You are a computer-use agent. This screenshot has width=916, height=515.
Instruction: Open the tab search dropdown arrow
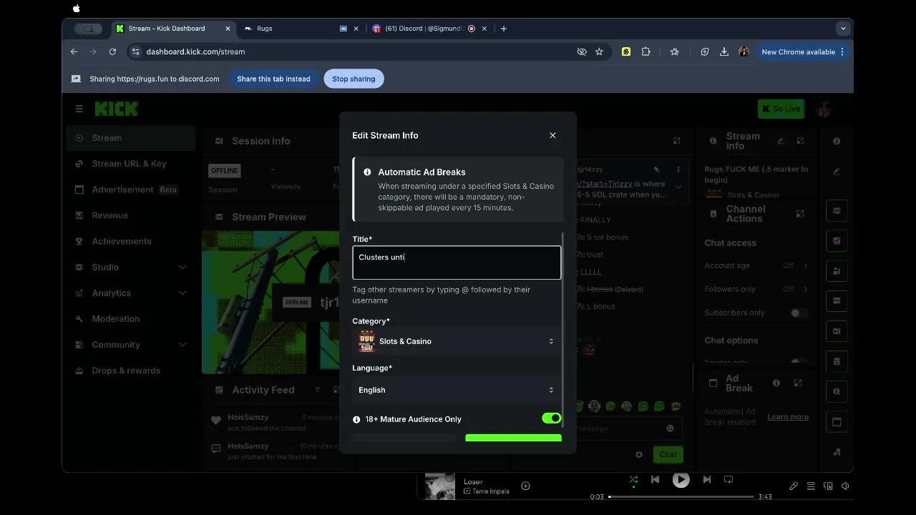843,29
